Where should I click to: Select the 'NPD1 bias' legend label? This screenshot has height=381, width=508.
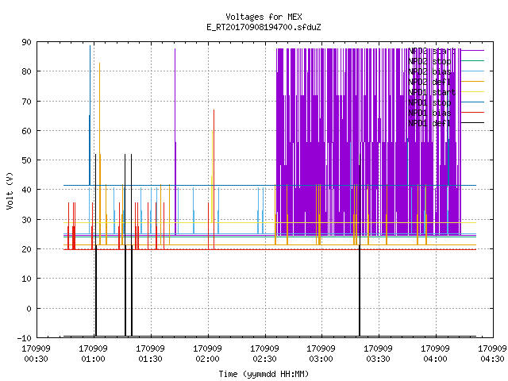tap(429, 113)
